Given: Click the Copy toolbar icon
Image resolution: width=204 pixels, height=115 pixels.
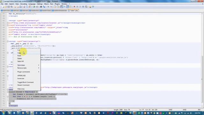Looking at the screenshot, I should pyautogui.click(x=27, y=7).
